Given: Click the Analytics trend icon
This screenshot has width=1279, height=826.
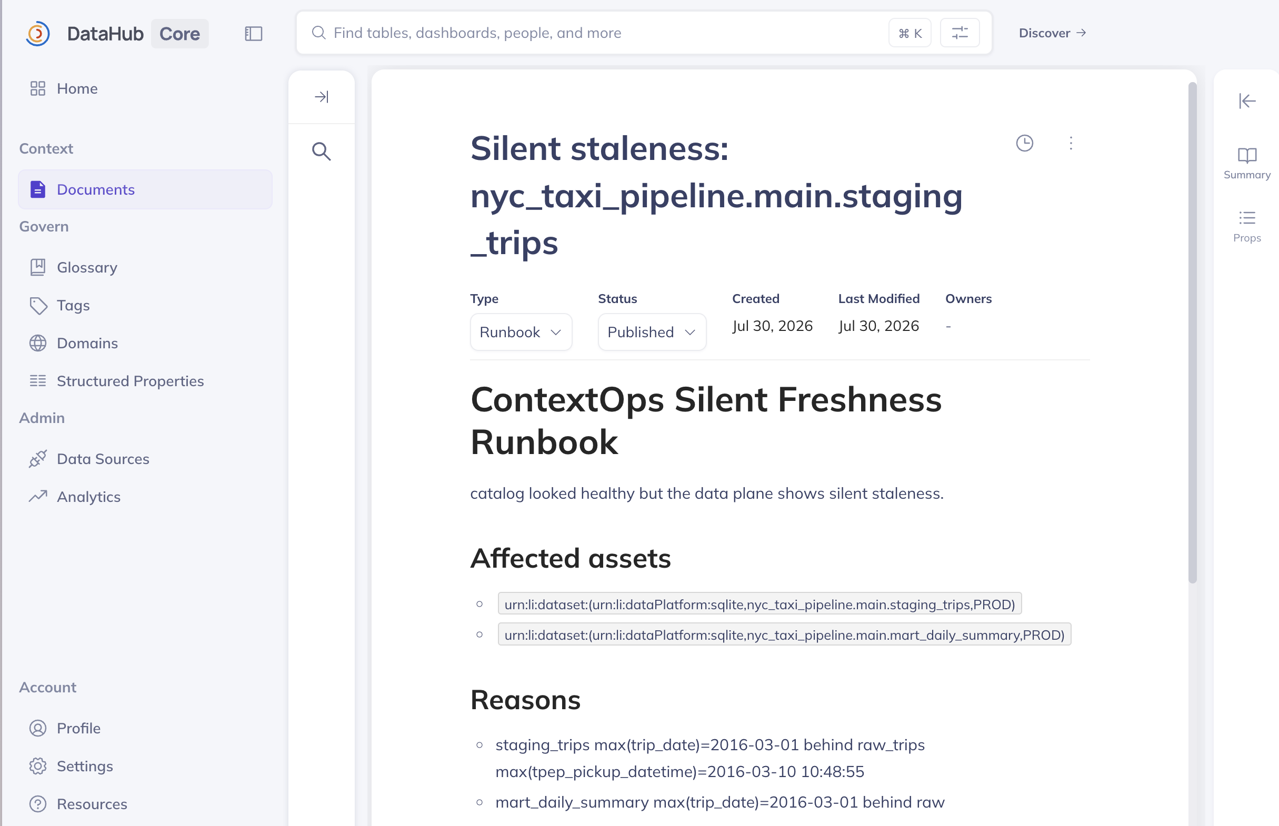Looking at the screenshot, I should tap(37, 496).
